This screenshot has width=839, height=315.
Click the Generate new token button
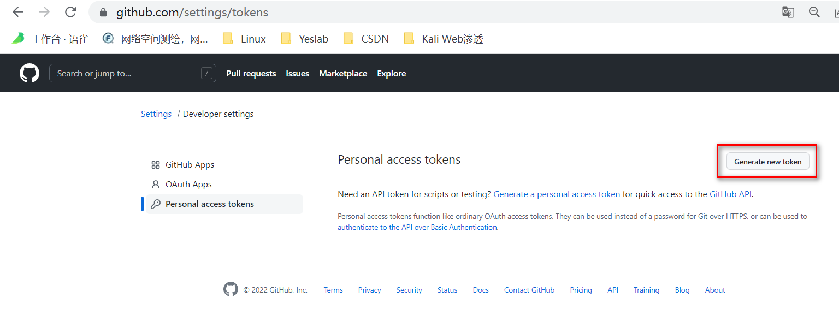click(767, 162)
